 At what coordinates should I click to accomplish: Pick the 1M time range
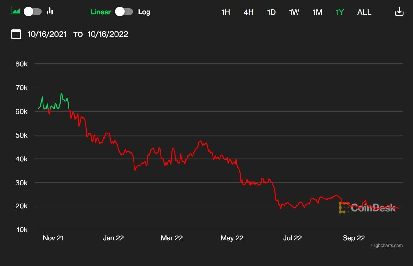317,12
